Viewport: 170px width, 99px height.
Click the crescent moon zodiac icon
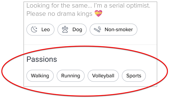pos(34,29)
